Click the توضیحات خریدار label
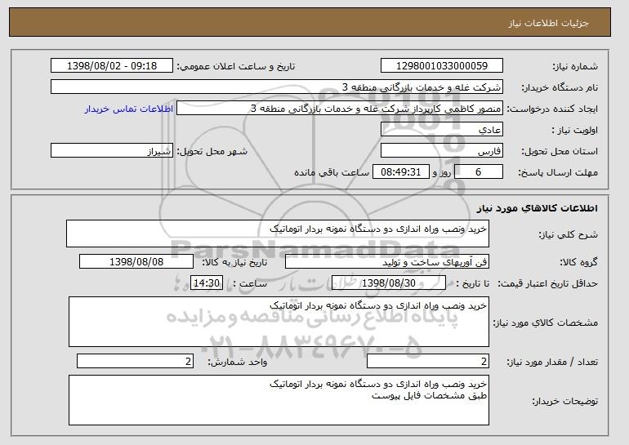Viewport: 629px width, 445px height. 564,401
